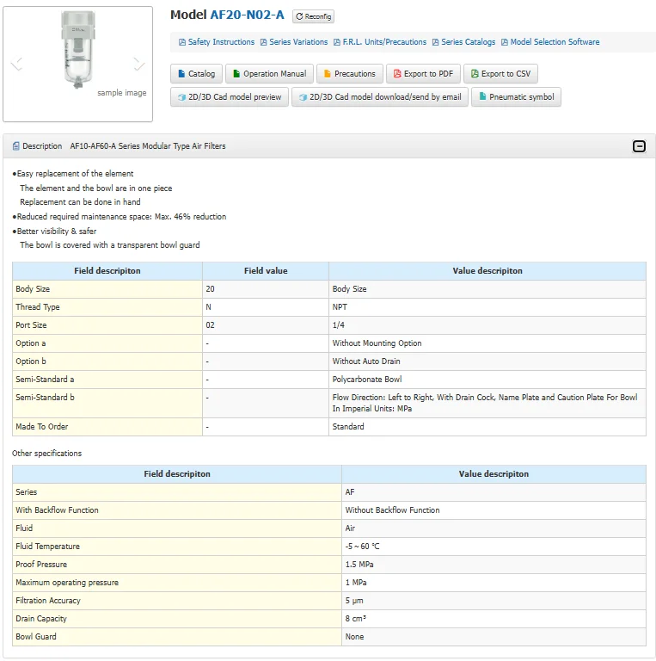The width and height of the screenshot is (656, 661).
Task: Click 'Other specifications' heading
Action: (46, 454)
